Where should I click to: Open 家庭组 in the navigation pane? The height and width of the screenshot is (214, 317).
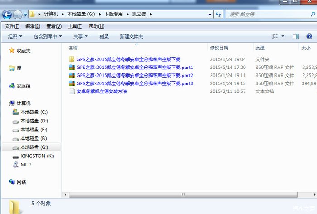click(24, 86)
